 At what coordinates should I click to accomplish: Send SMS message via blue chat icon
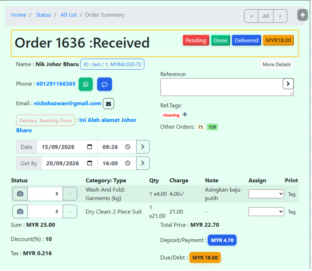104,84
